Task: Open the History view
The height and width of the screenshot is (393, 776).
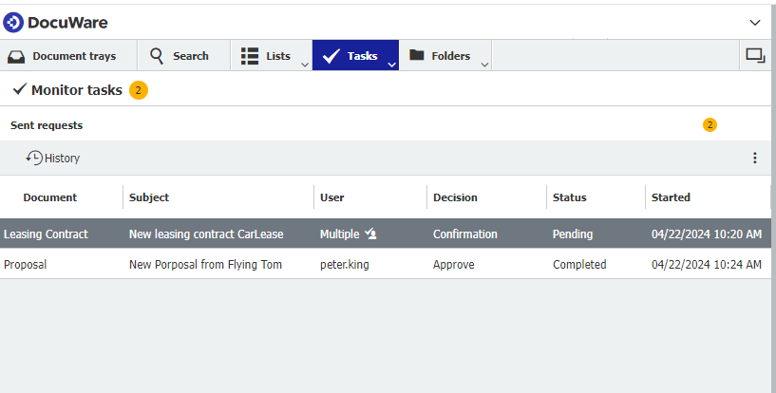Action: click(53, 159)
